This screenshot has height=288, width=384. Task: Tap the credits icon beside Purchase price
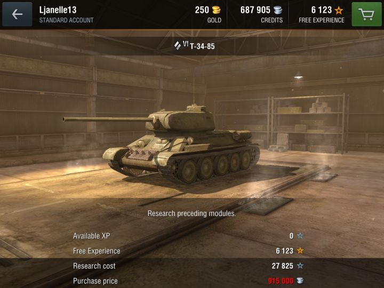pos(300,281)
